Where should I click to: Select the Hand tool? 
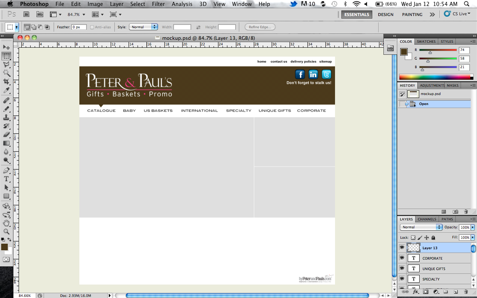[6, 223]
